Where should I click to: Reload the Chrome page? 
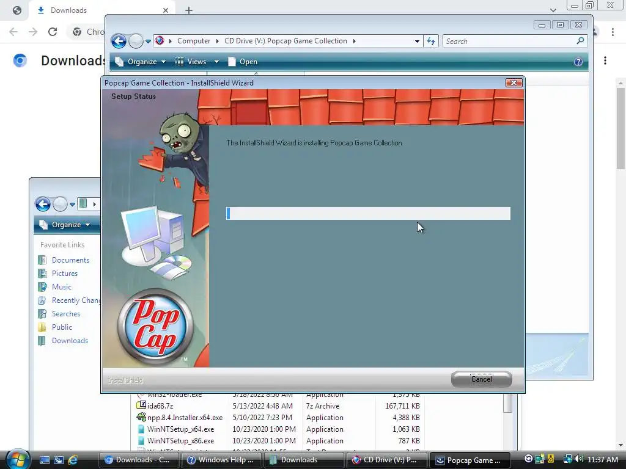53,32
